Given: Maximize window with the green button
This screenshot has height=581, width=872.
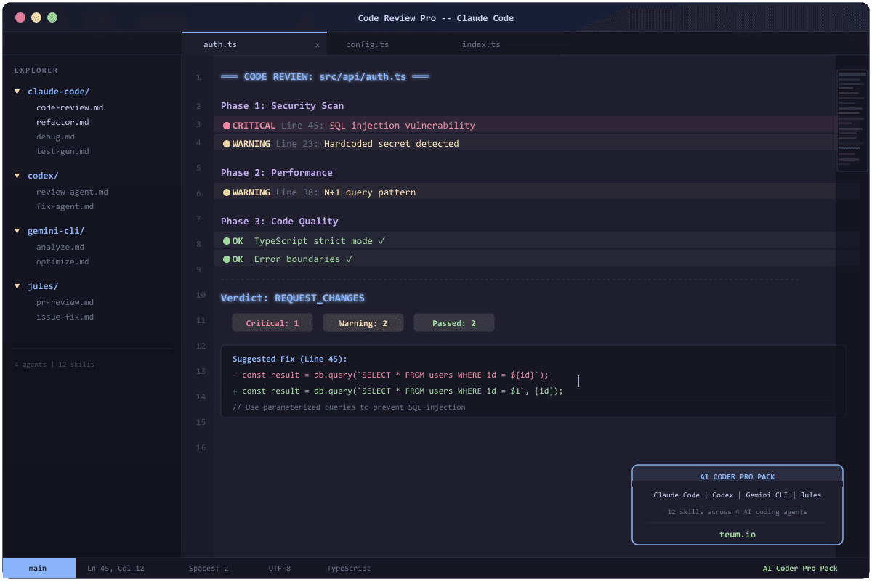Looking at the screenshot, I should pos(52,17).
